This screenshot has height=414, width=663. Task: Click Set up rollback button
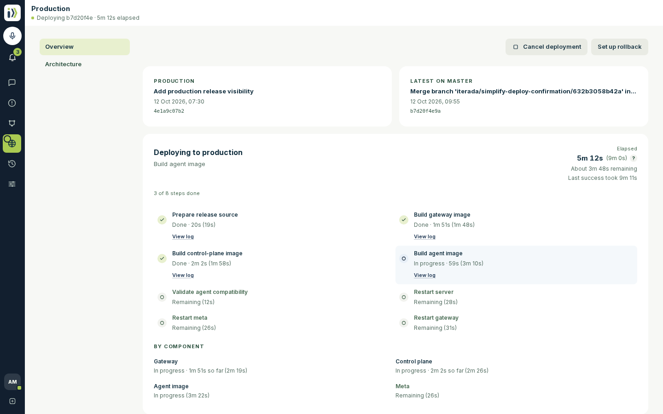point(620,47)
